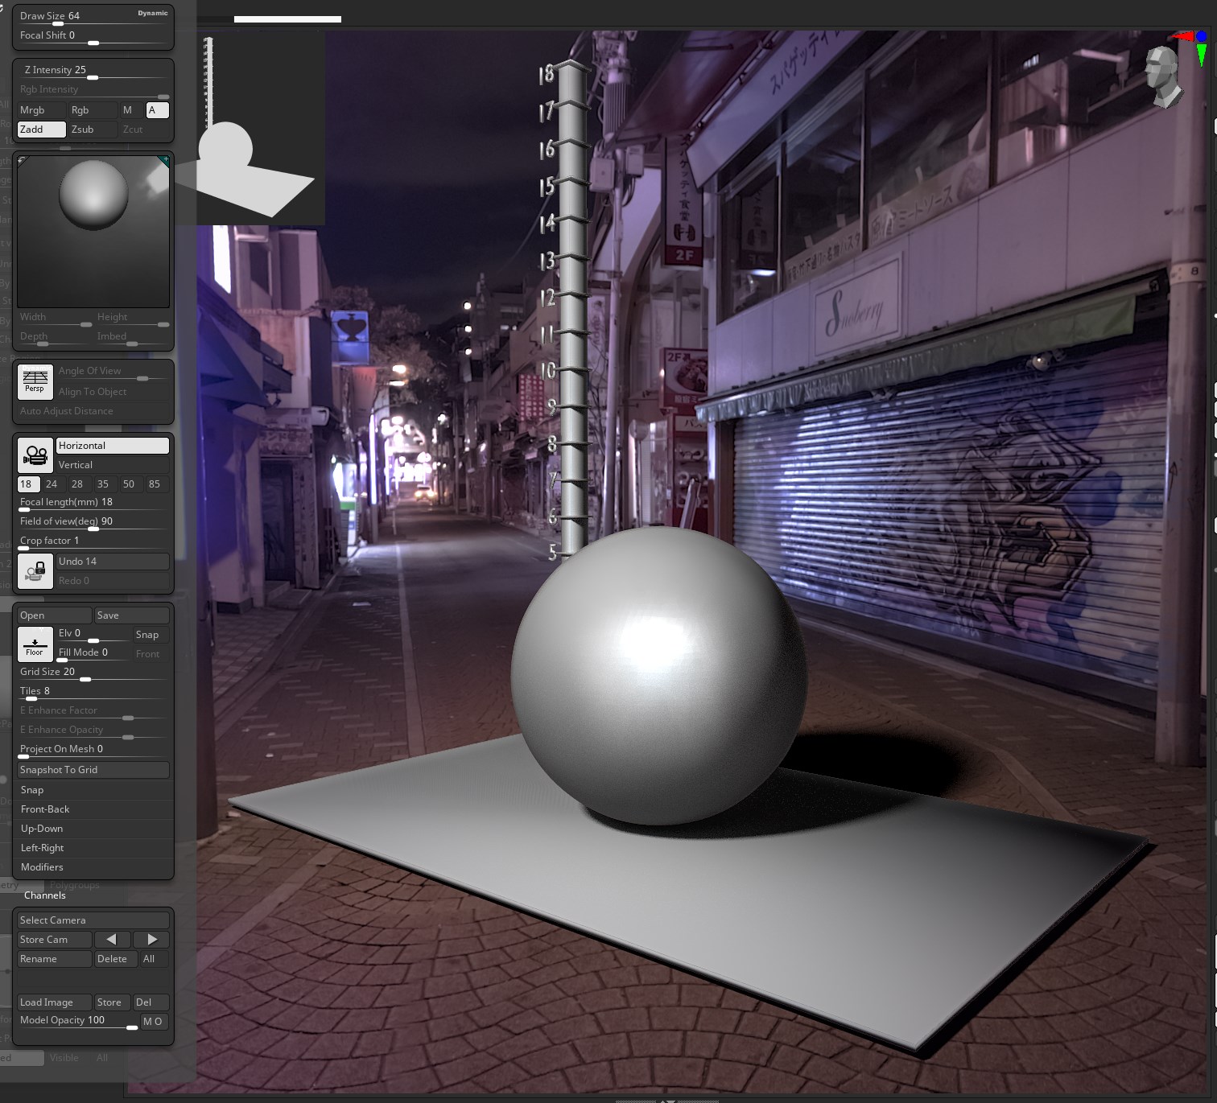This screenshot has height=1103, width=1217.
Task: Click the plus icon on the material preview
Action: tap(165, 160)
